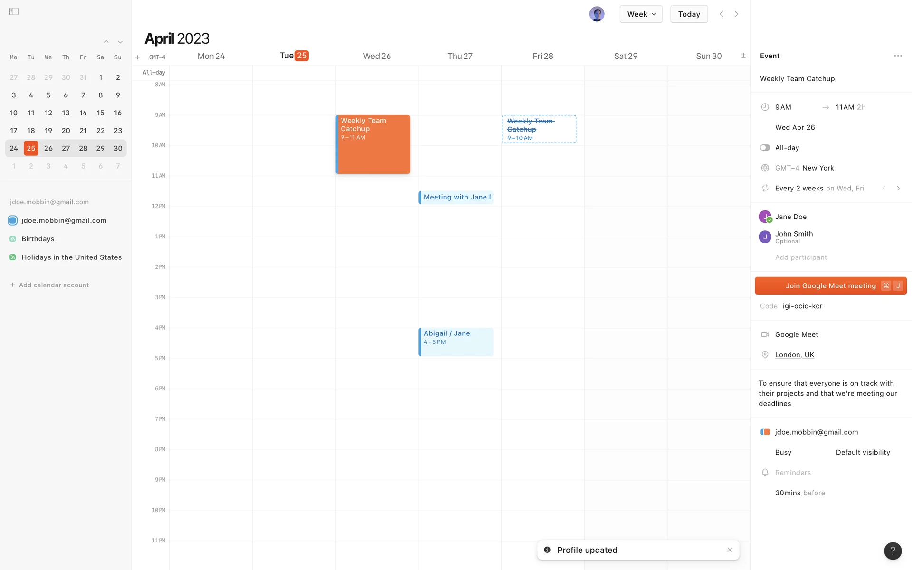Open the Week view dropdown
This screenshot has height=570, width=912.
pyautogui.click(x=641, y=14)
